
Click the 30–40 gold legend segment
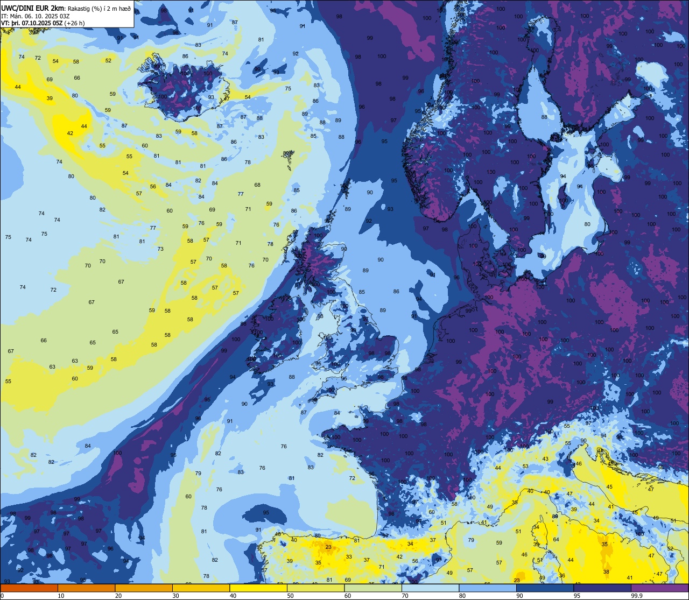pyautogui.click(x=201, y=588)
